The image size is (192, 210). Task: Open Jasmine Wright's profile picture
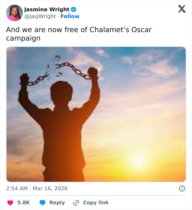[x=14, y=13]
